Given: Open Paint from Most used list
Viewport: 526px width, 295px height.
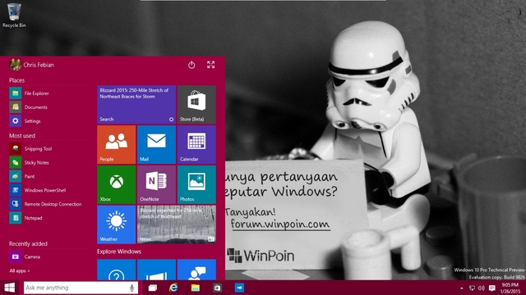Looking at the screenshot, I should point(22,176).
